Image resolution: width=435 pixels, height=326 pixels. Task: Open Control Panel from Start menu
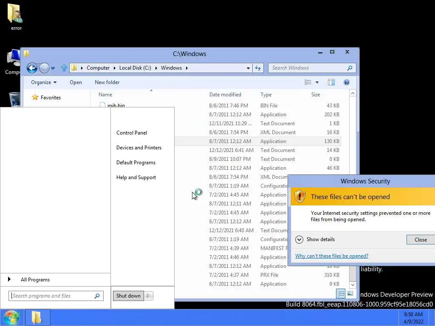pos(132,133)
